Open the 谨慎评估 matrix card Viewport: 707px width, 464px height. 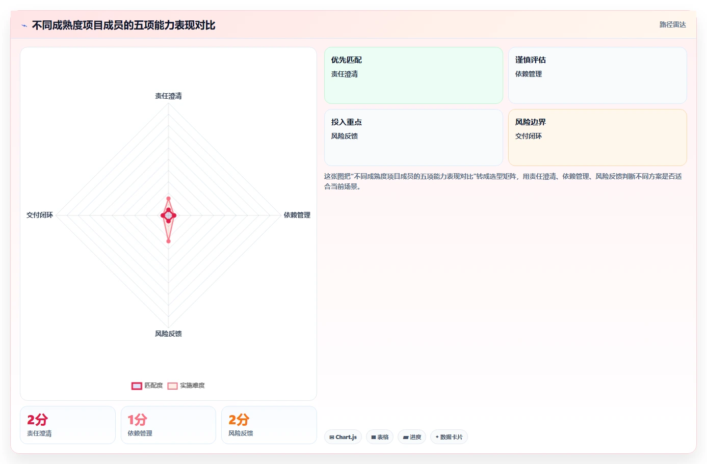[597, 75]
